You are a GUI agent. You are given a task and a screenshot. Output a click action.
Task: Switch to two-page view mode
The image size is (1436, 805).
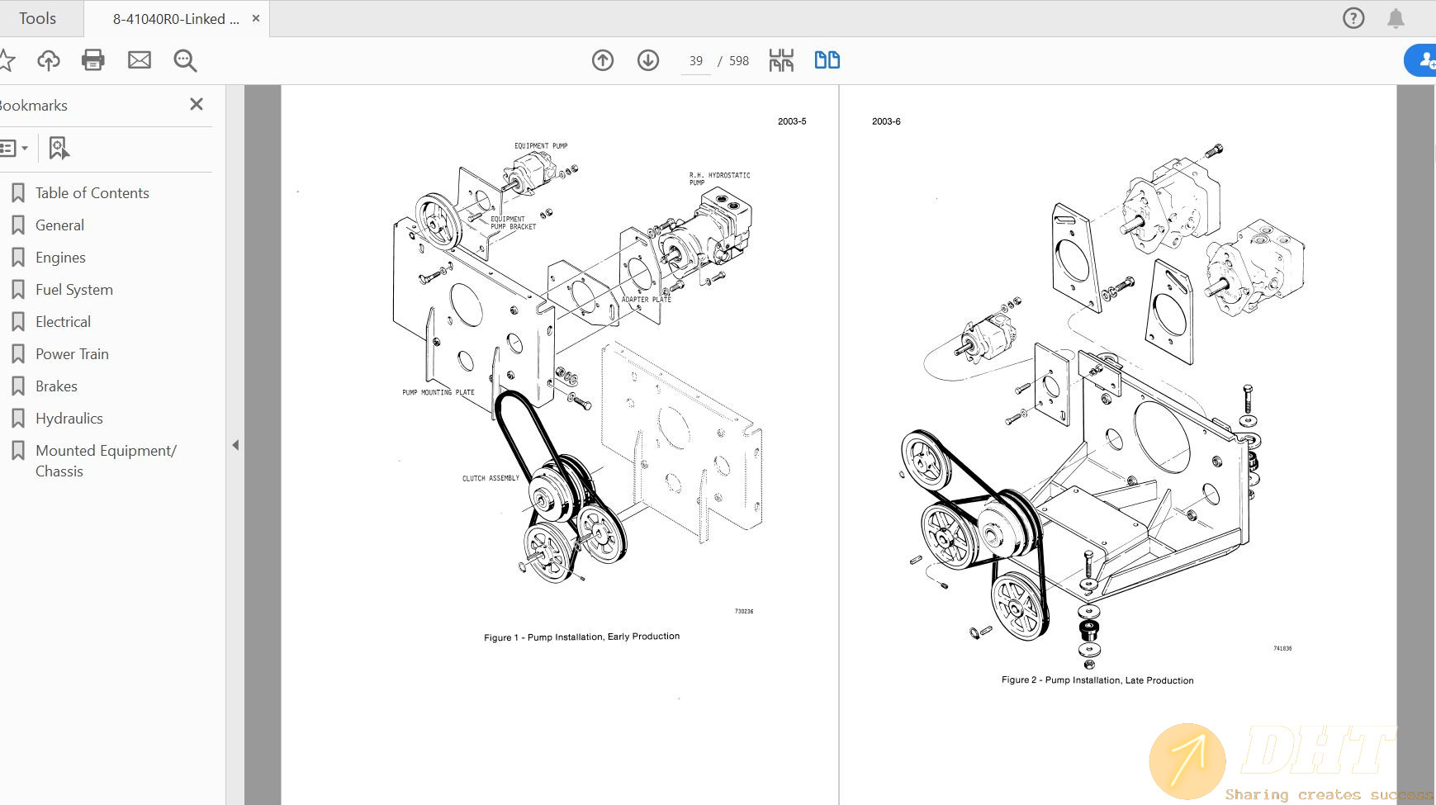pos(827,59)
